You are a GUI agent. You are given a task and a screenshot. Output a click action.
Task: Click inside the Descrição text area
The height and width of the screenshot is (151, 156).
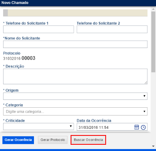tap(75, 76)
